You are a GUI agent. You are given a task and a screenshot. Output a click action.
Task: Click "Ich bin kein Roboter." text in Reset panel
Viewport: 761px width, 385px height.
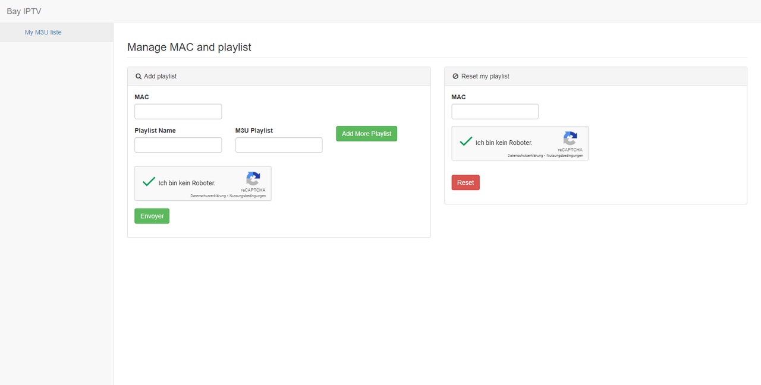[x=504, y=143]
